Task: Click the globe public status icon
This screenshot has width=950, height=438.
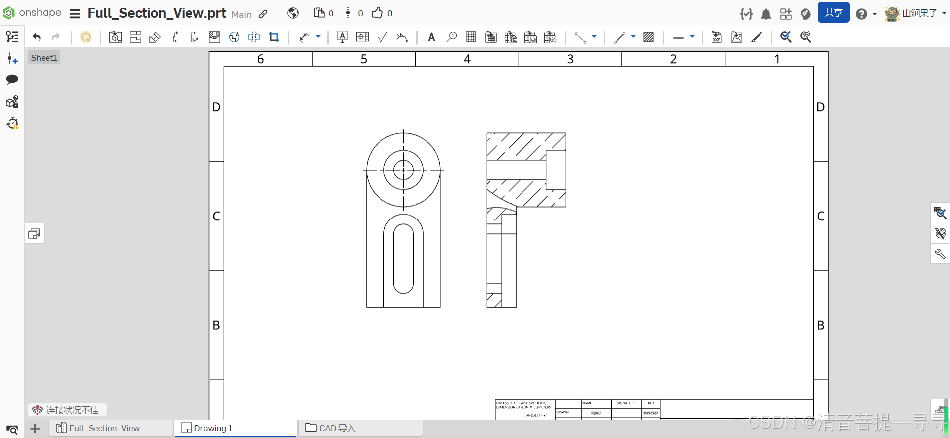Action: [293, 13]
